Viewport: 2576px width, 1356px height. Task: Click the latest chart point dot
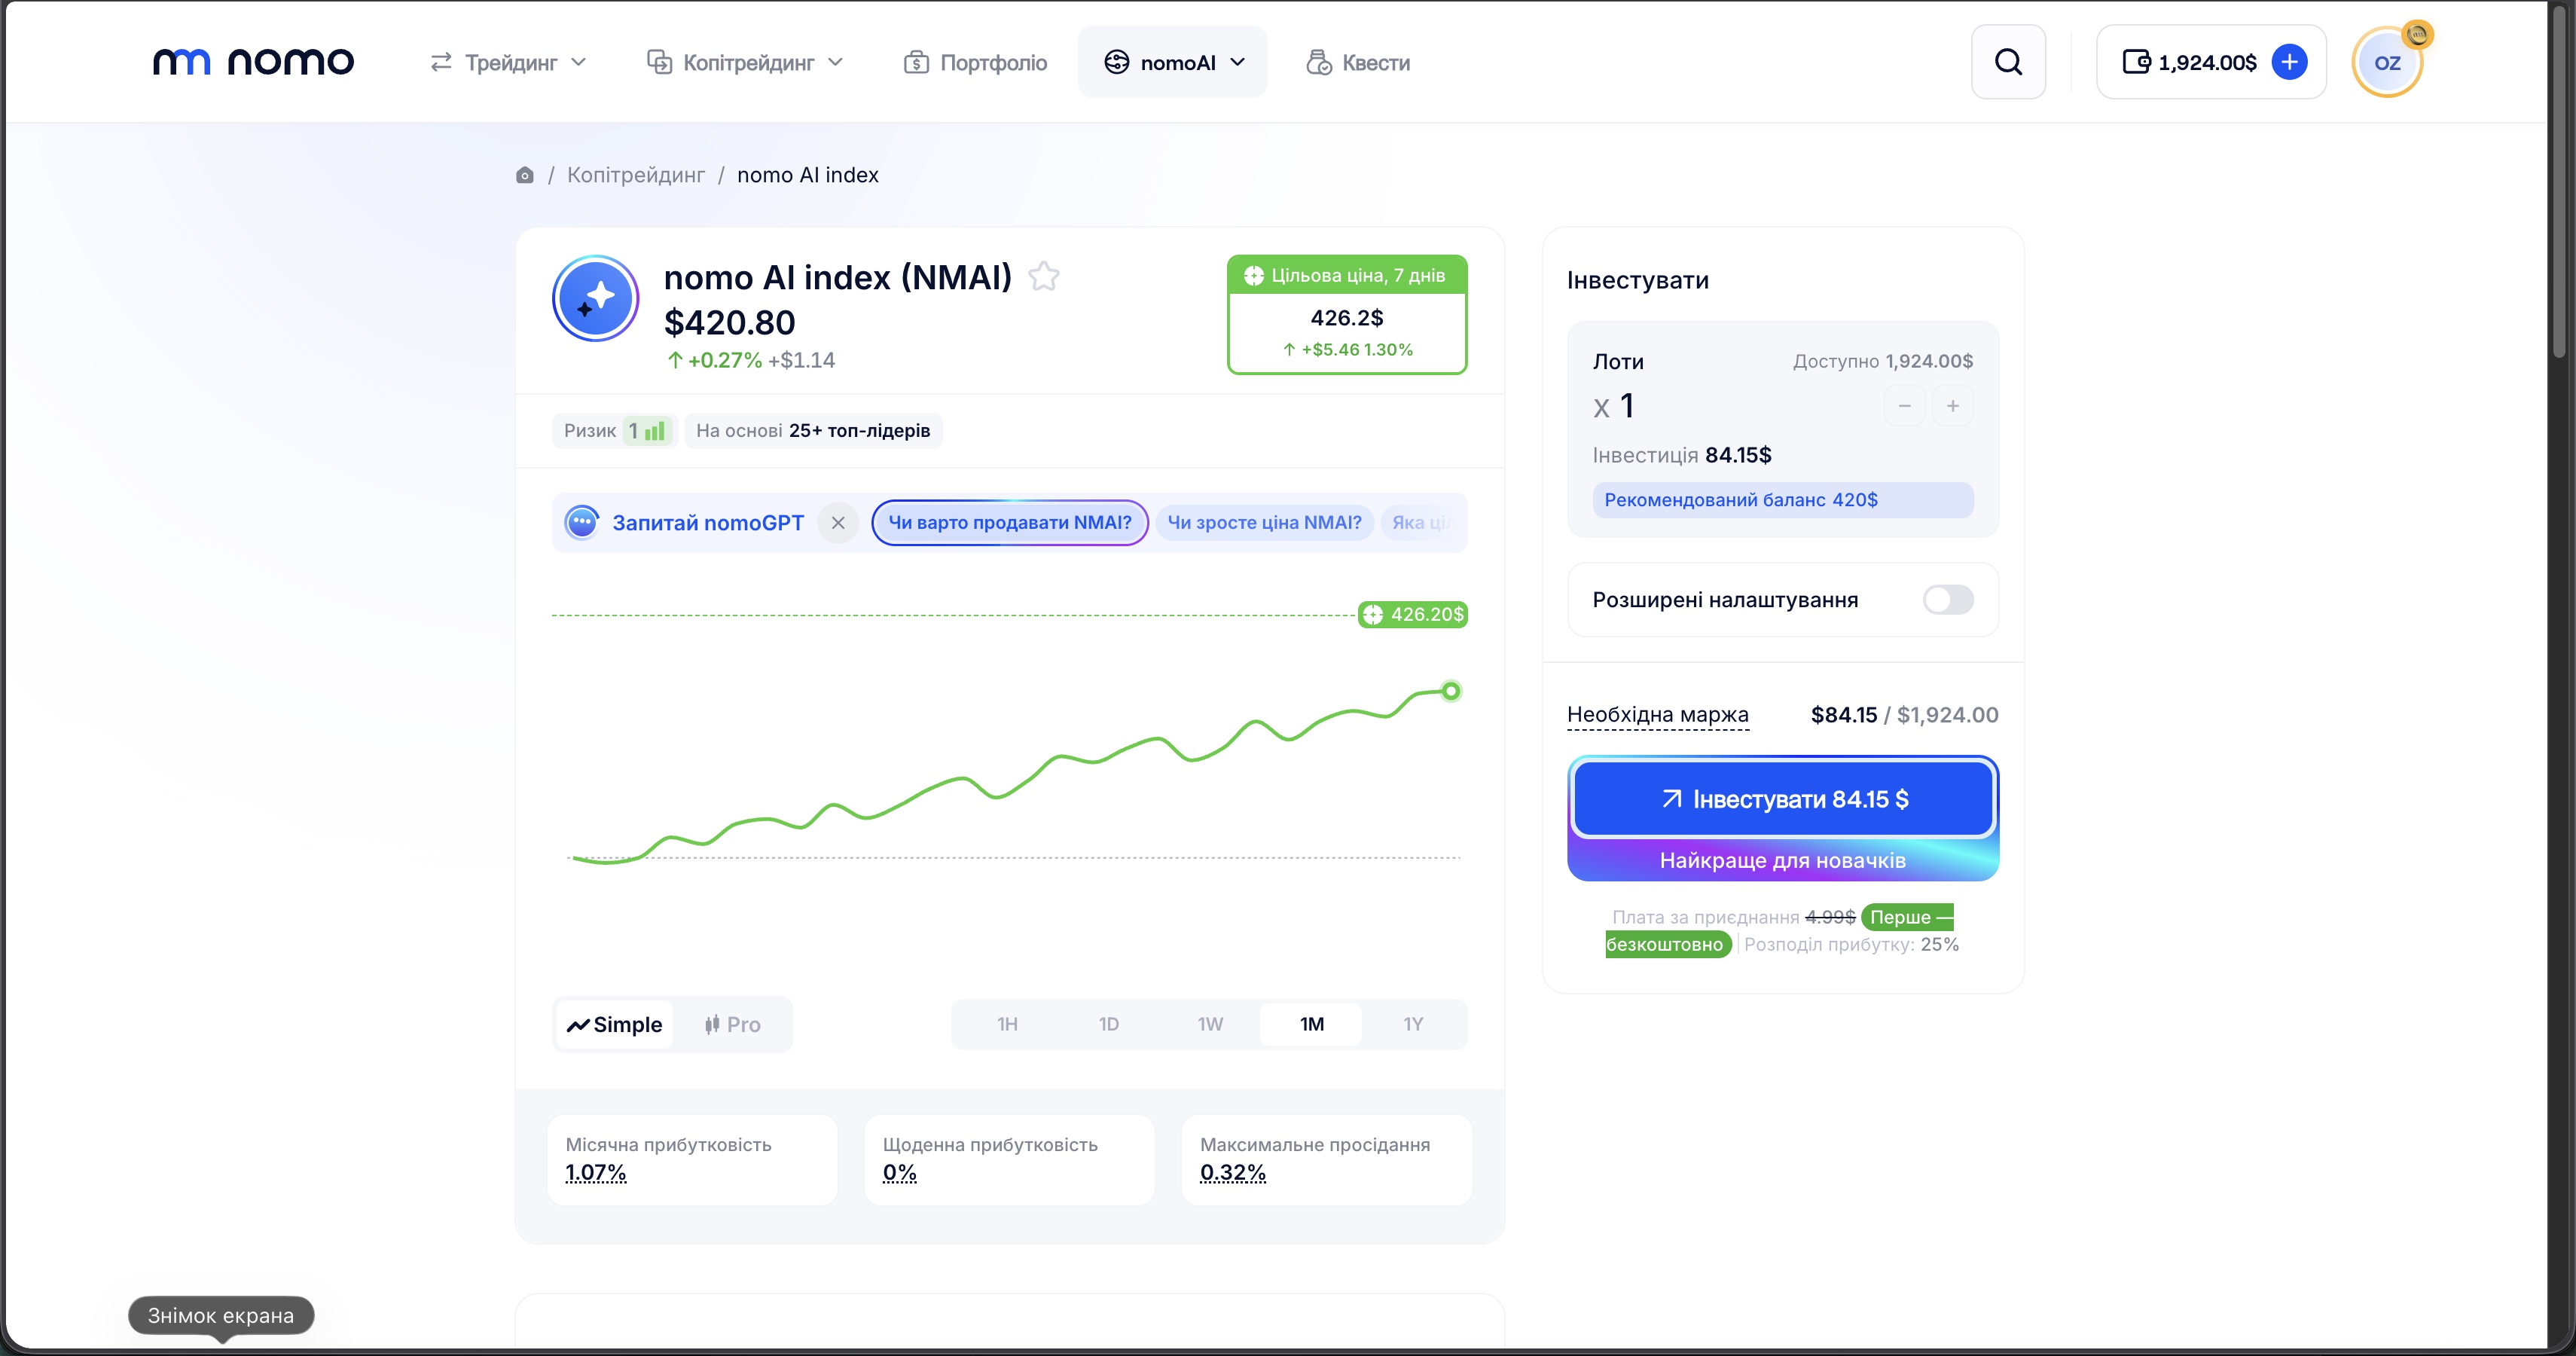pyautogui.click(x=1450, y=691)
